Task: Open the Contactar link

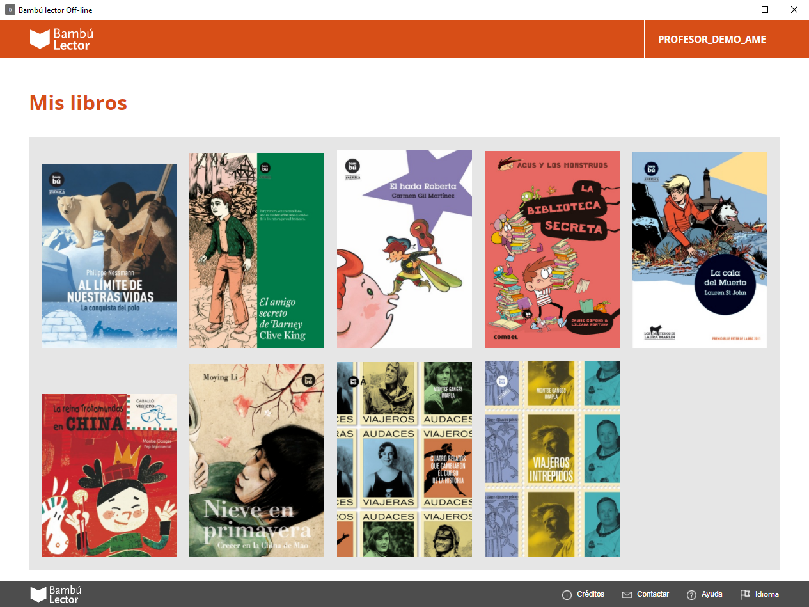Action: click(652, 594)
